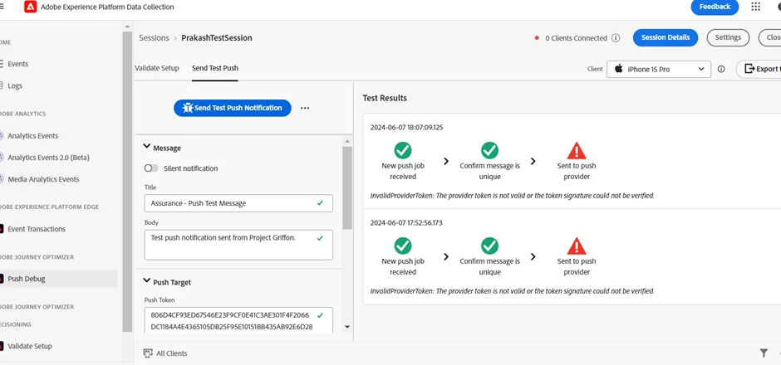Click the Test Results heading

tap(385, 98)
